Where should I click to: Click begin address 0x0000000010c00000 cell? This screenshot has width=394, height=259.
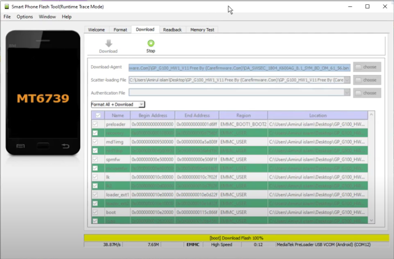click(153, 177)
